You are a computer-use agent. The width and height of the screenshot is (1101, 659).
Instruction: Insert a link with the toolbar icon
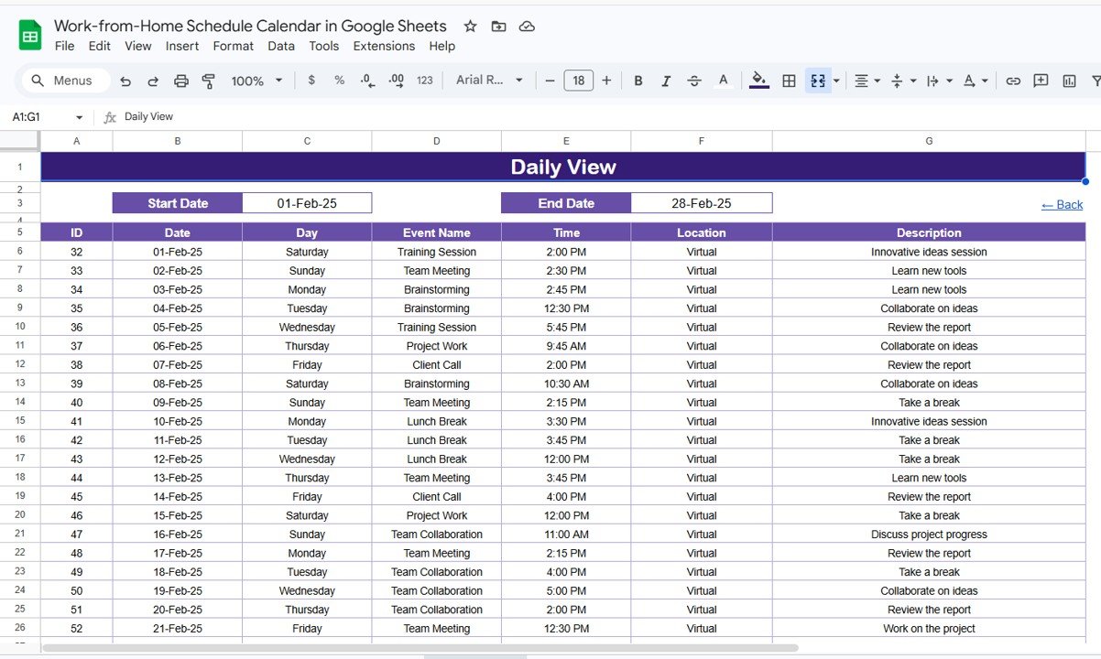[x=1013, y=81]
